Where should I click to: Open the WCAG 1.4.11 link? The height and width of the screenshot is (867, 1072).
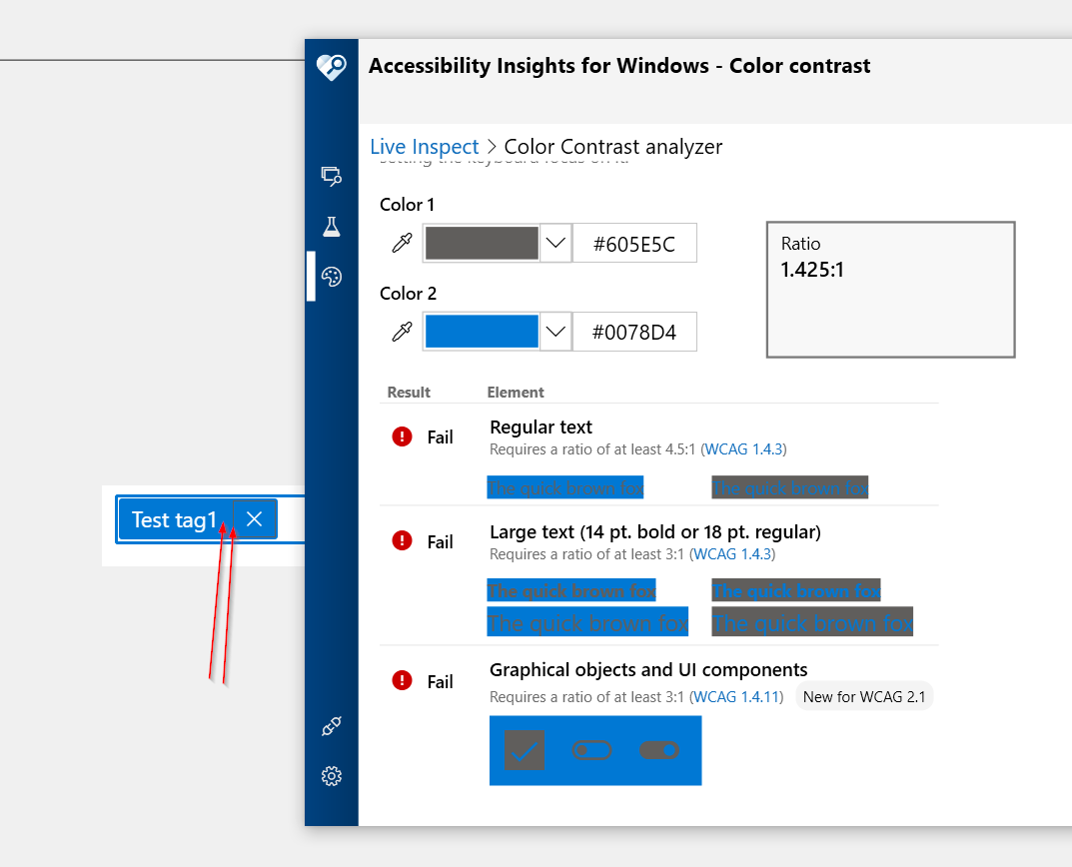click(x=736, y=697)
